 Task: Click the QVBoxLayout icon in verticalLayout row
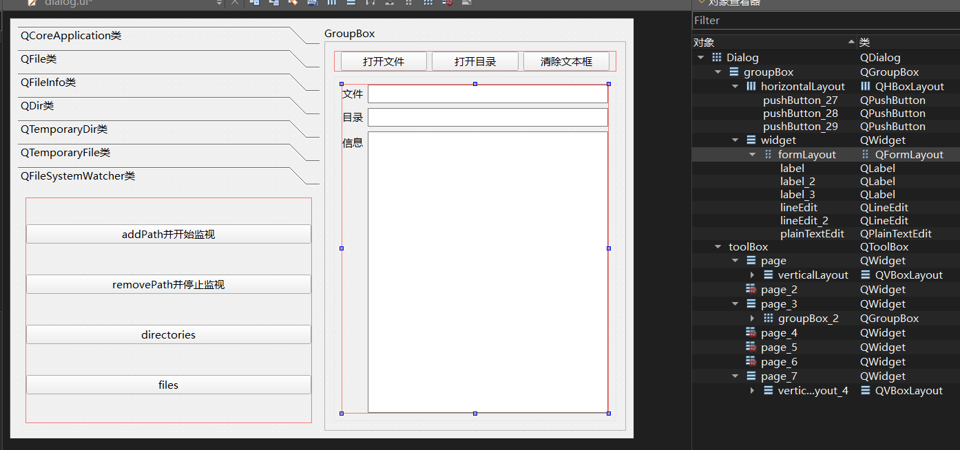pos(866,275)
